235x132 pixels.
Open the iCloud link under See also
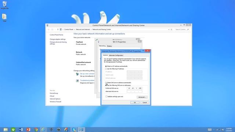tap(52, 96)
